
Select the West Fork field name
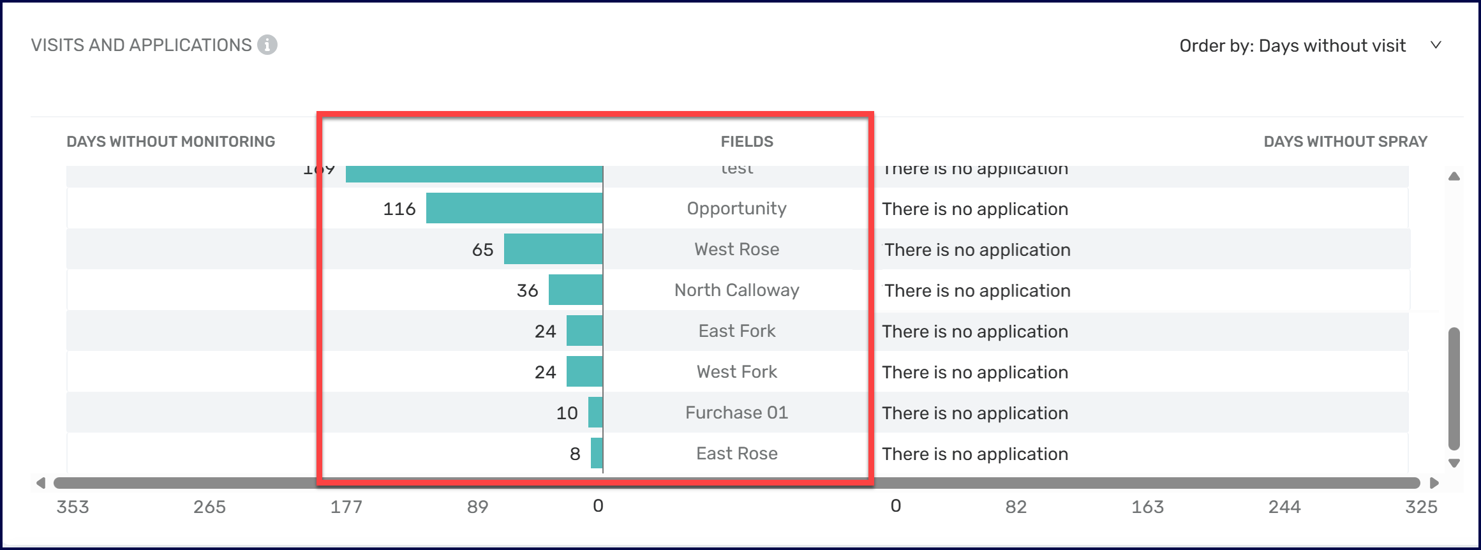736,372
